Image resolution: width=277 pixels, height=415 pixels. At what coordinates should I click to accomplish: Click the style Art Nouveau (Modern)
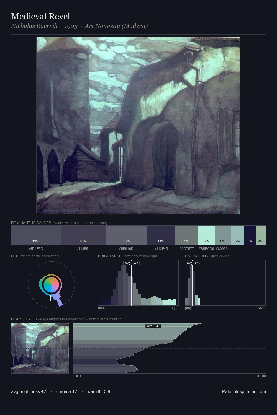click(116, 26)
